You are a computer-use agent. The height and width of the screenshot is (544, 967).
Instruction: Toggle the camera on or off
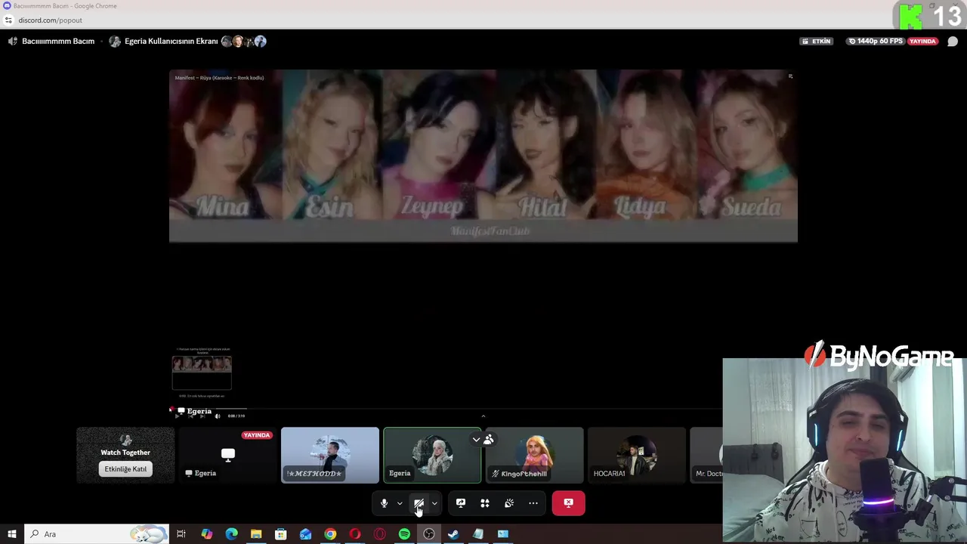pos(419,503)
